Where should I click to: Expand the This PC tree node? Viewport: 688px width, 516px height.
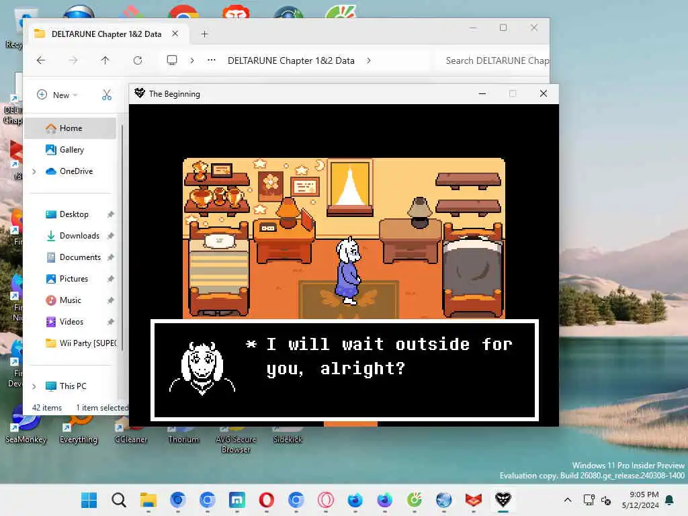(x=34, y=386)
